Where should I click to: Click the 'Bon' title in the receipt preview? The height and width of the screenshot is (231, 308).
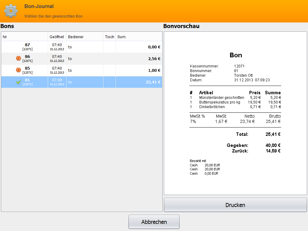(236, 55)
